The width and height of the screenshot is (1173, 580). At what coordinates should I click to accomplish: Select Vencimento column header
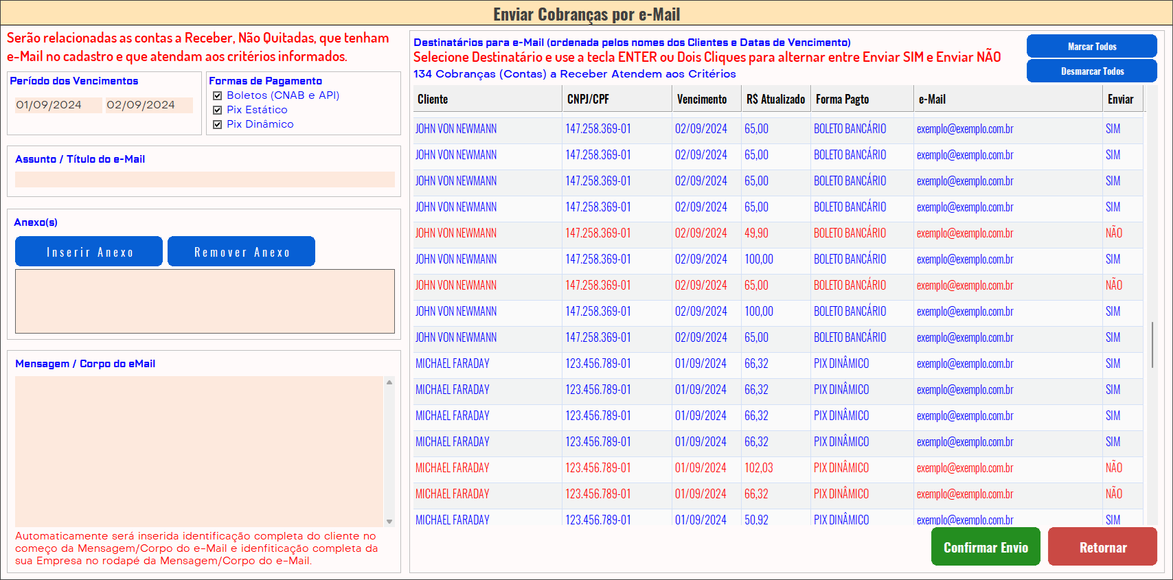(x=707, y=99)
